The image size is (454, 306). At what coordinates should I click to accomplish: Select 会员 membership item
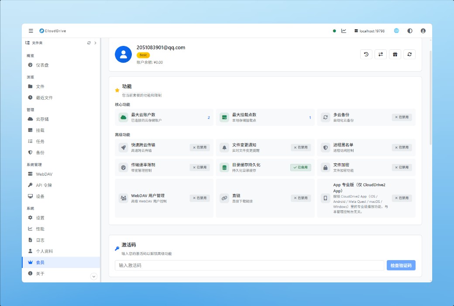[61, 262]
